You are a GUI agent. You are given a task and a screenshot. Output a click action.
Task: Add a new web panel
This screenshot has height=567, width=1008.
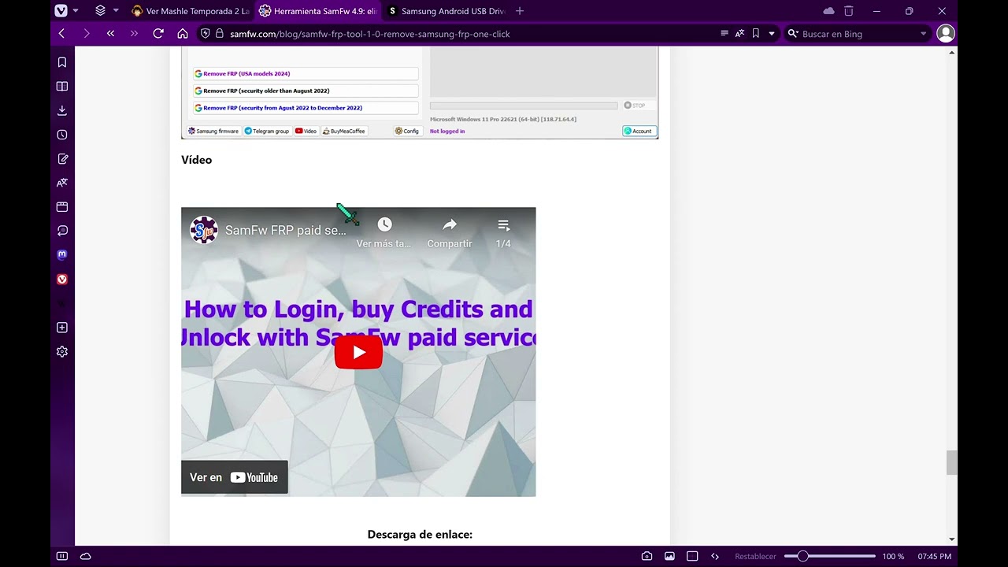click(62, 328)
